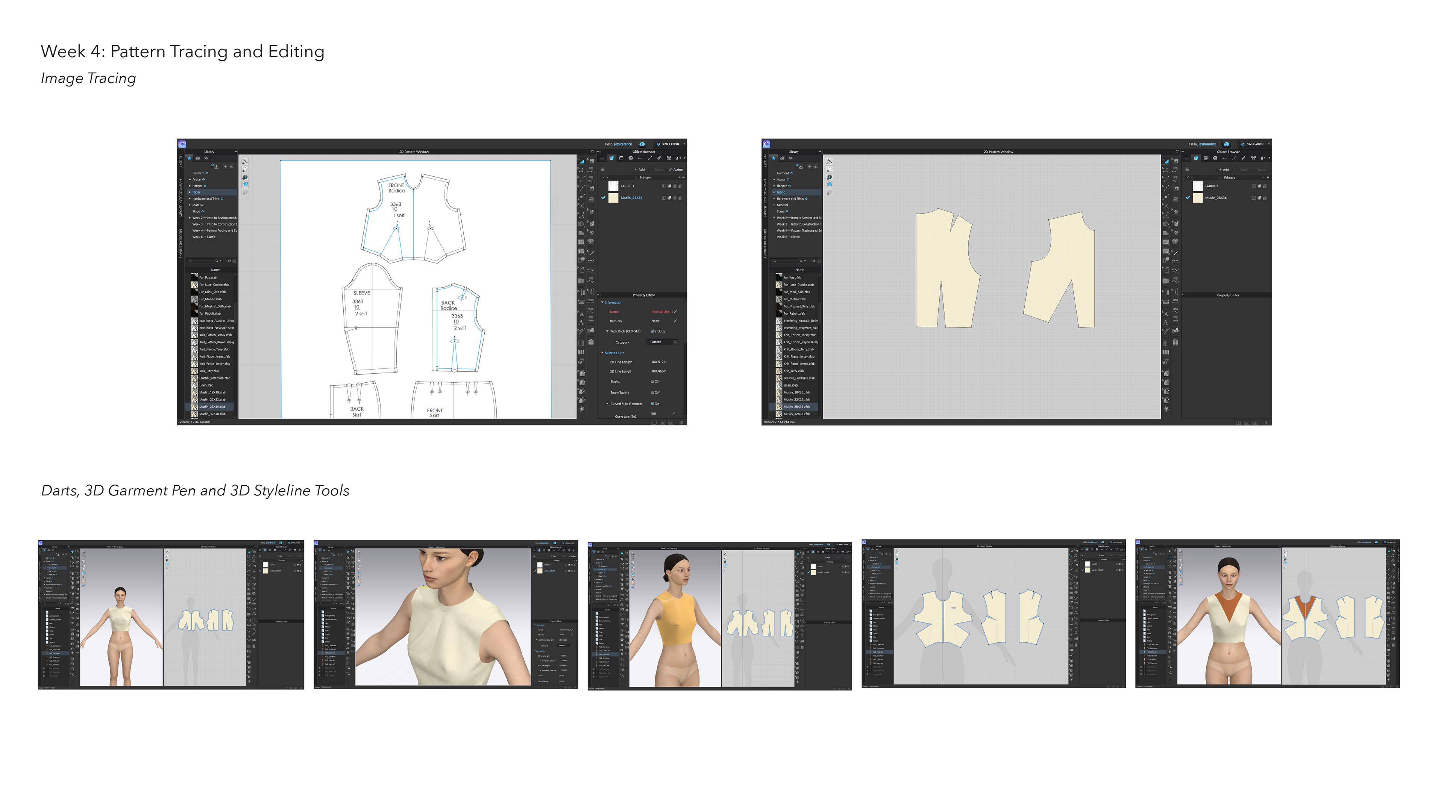Viewport: 1444px width, 812px height.
Task: Collapse the Selected Line section
Action: pyautogui.click(x=602, y=353)
